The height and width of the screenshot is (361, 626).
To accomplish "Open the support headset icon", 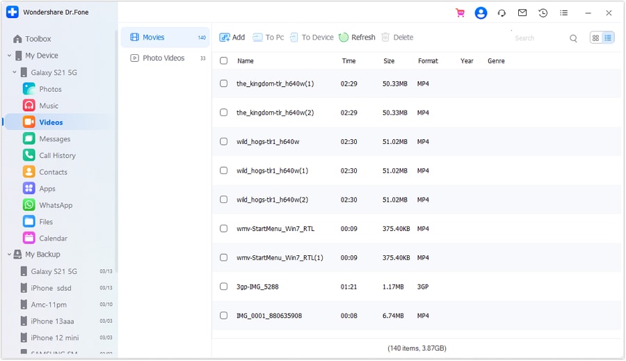I will pos(501,13).
